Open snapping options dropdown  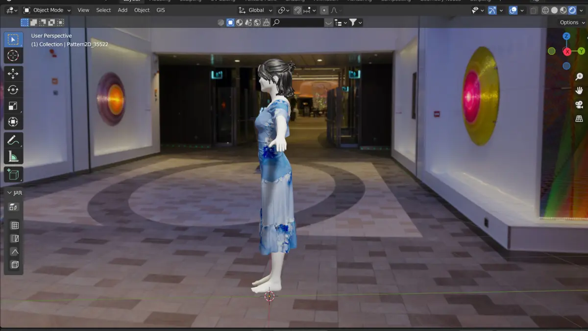click(x=309, y=10)
